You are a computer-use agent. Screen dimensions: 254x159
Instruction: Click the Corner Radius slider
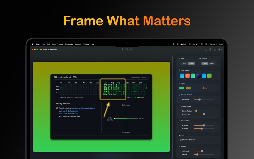click(204, 111)
